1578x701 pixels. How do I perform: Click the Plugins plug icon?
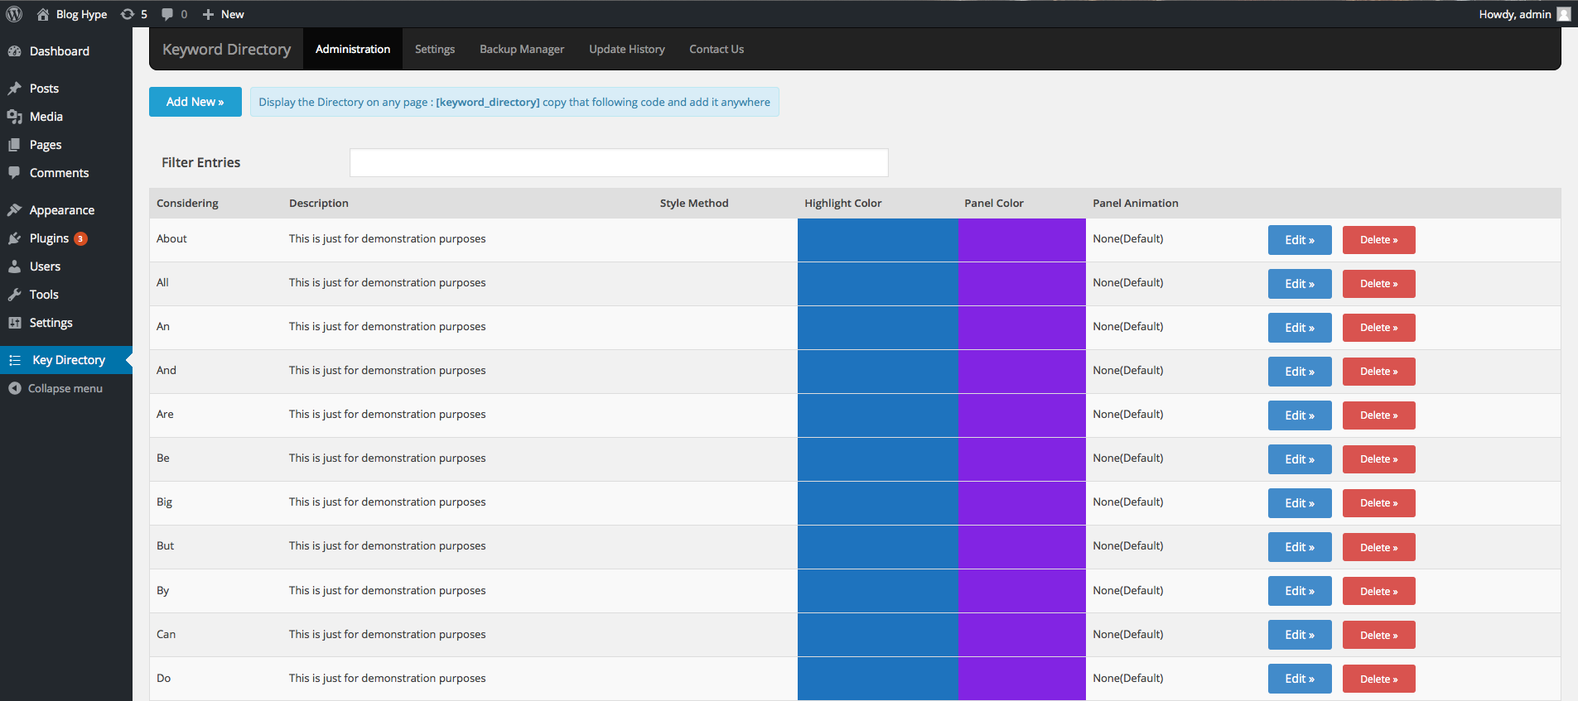click(14, 238)
